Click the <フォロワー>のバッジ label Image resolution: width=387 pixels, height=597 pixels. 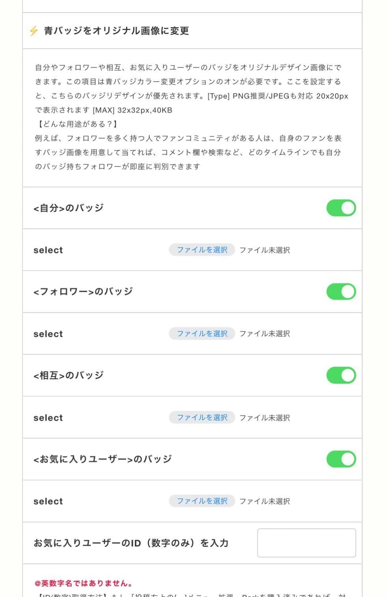83,291
